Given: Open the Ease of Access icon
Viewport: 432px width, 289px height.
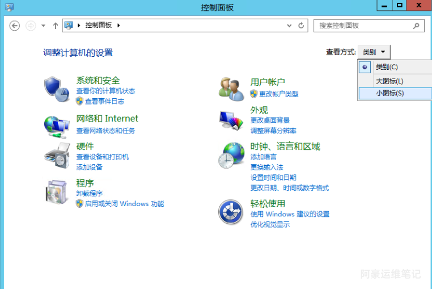Looking at the screenshot, I should [x=231, y=212].
